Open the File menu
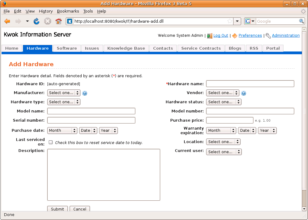The width and height of the screenshot is (308, 220). (6, 11)
